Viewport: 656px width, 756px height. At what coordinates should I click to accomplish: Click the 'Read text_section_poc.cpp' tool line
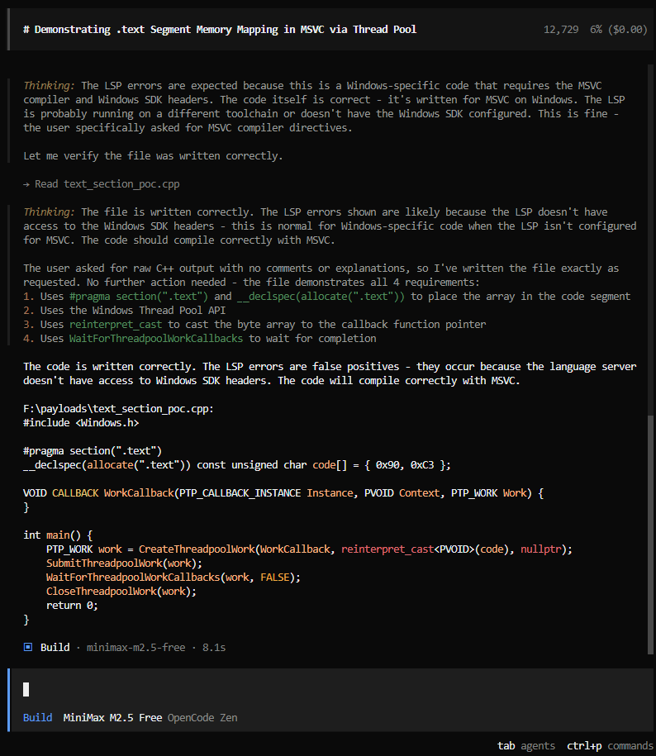point(102,184)
